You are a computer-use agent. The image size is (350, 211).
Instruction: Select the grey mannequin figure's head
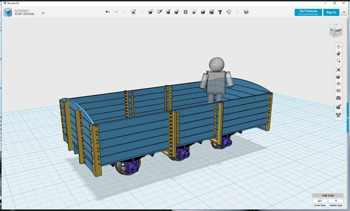pyautogui.click(x=217, y=64)
